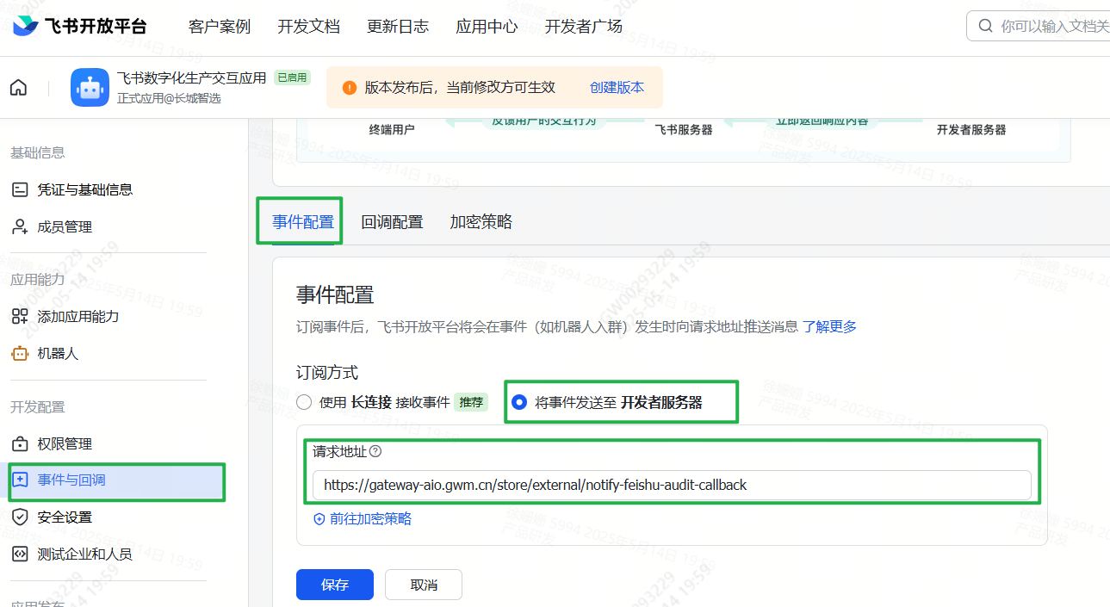
Task: Click the search magnifier icon
Action: 986,26
